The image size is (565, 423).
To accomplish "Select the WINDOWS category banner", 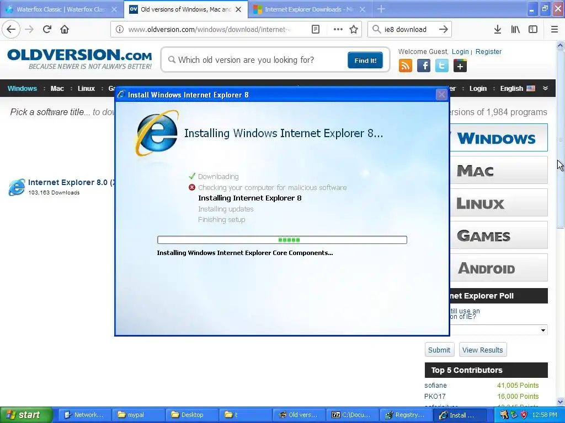I will click(x=499, y=138).
